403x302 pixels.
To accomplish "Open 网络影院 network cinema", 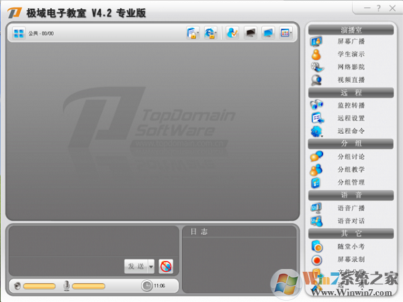I will click(x=351, y=67).
